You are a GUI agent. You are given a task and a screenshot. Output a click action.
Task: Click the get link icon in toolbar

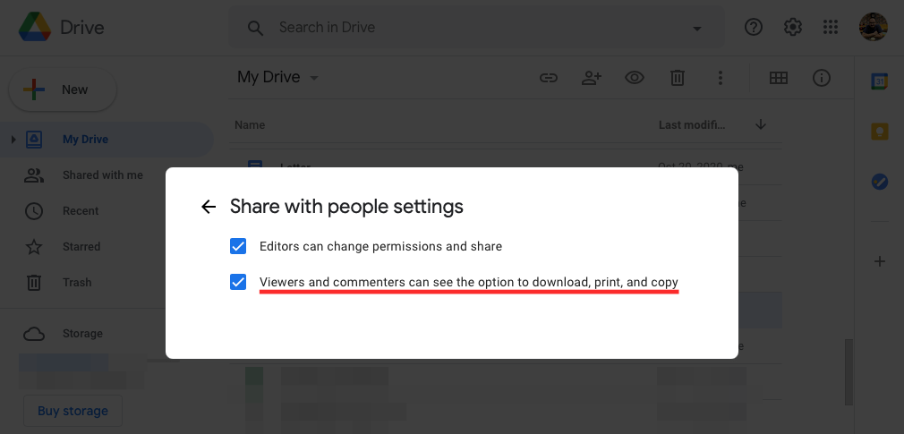click(548, 78)
